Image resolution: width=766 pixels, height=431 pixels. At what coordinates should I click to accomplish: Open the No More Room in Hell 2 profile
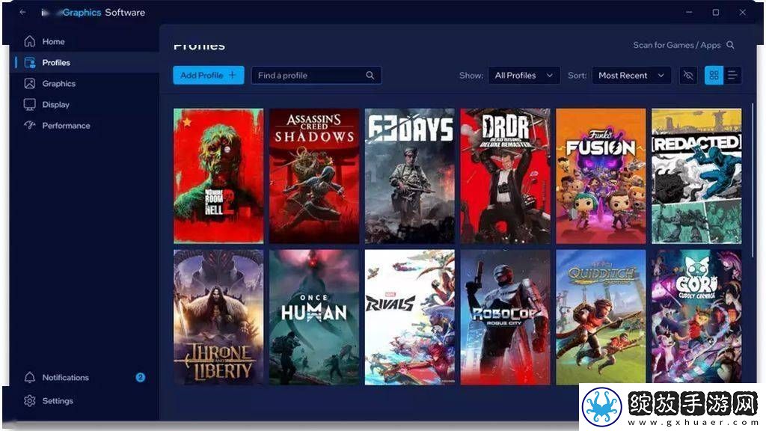(218, 176)
